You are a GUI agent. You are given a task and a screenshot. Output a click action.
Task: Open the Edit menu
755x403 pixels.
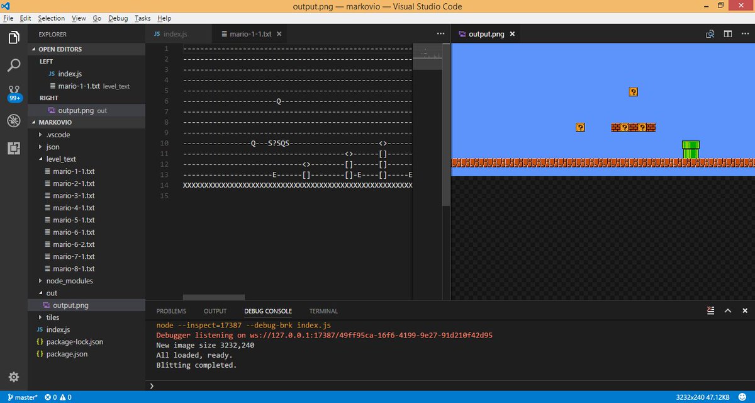click(x=25, y=18)
